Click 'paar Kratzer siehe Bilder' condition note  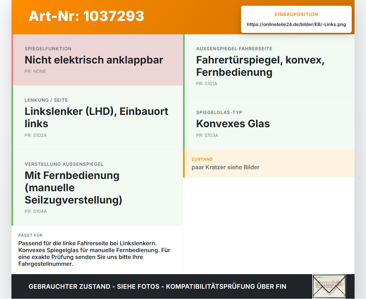coord(226,167)
